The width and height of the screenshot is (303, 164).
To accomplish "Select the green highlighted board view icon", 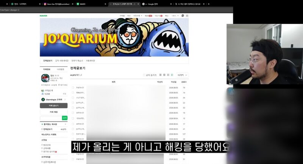I will [172, 75].
